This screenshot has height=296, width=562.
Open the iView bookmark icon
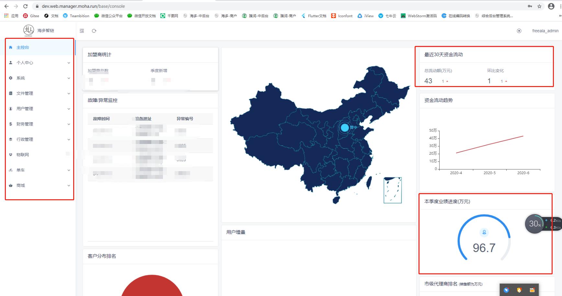pos(360,16)
